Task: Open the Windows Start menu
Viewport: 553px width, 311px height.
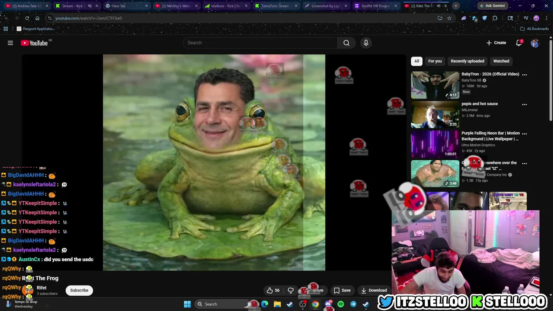Action: point(188,304)
